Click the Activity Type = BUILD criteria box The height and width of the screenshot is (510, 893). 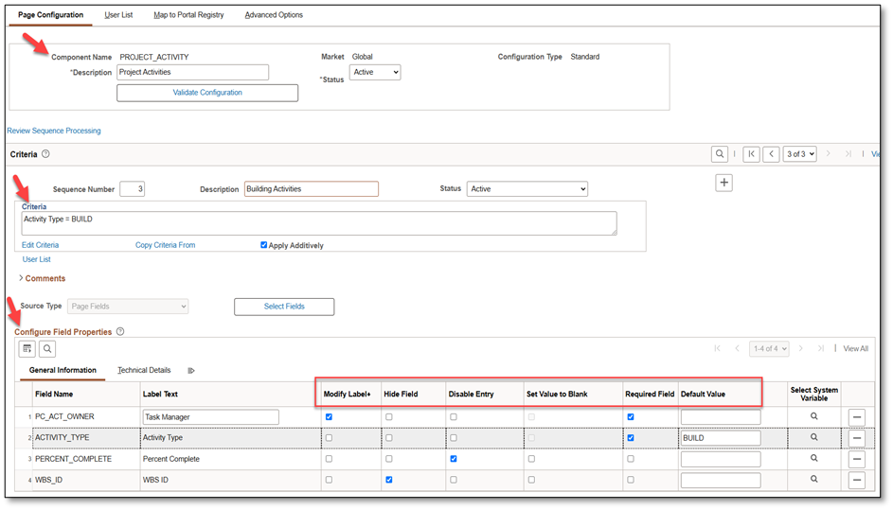pyautogui.click(x=319, y=223)
